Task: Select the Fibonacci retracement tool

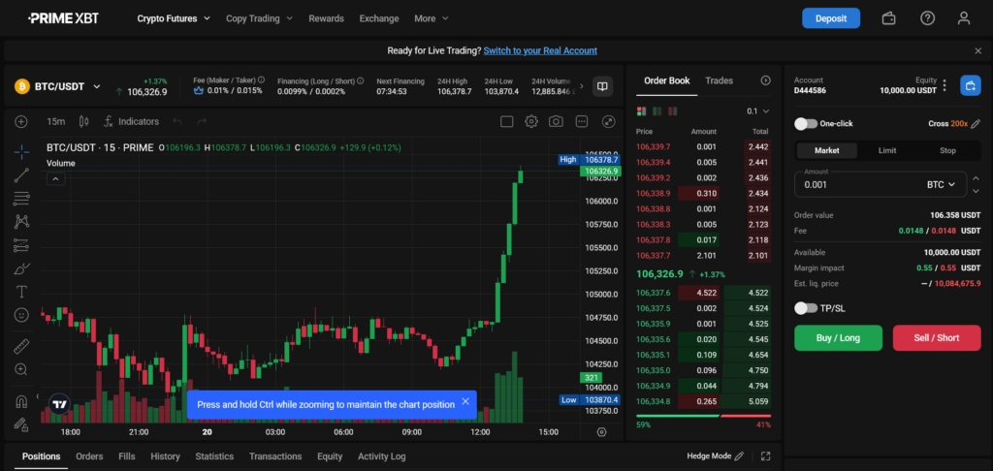Action: (21, 199)
